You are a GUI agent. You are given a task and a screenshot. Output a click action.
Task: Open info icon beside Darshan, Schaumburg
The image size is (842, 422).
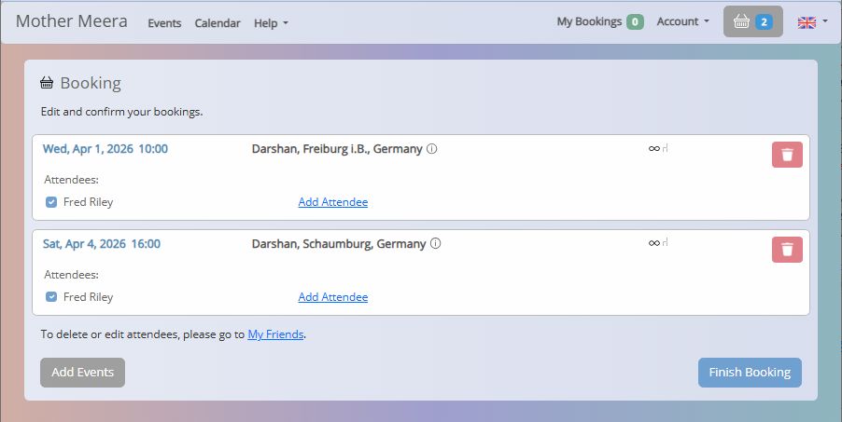pyautogui.click(x=436, y=244)
